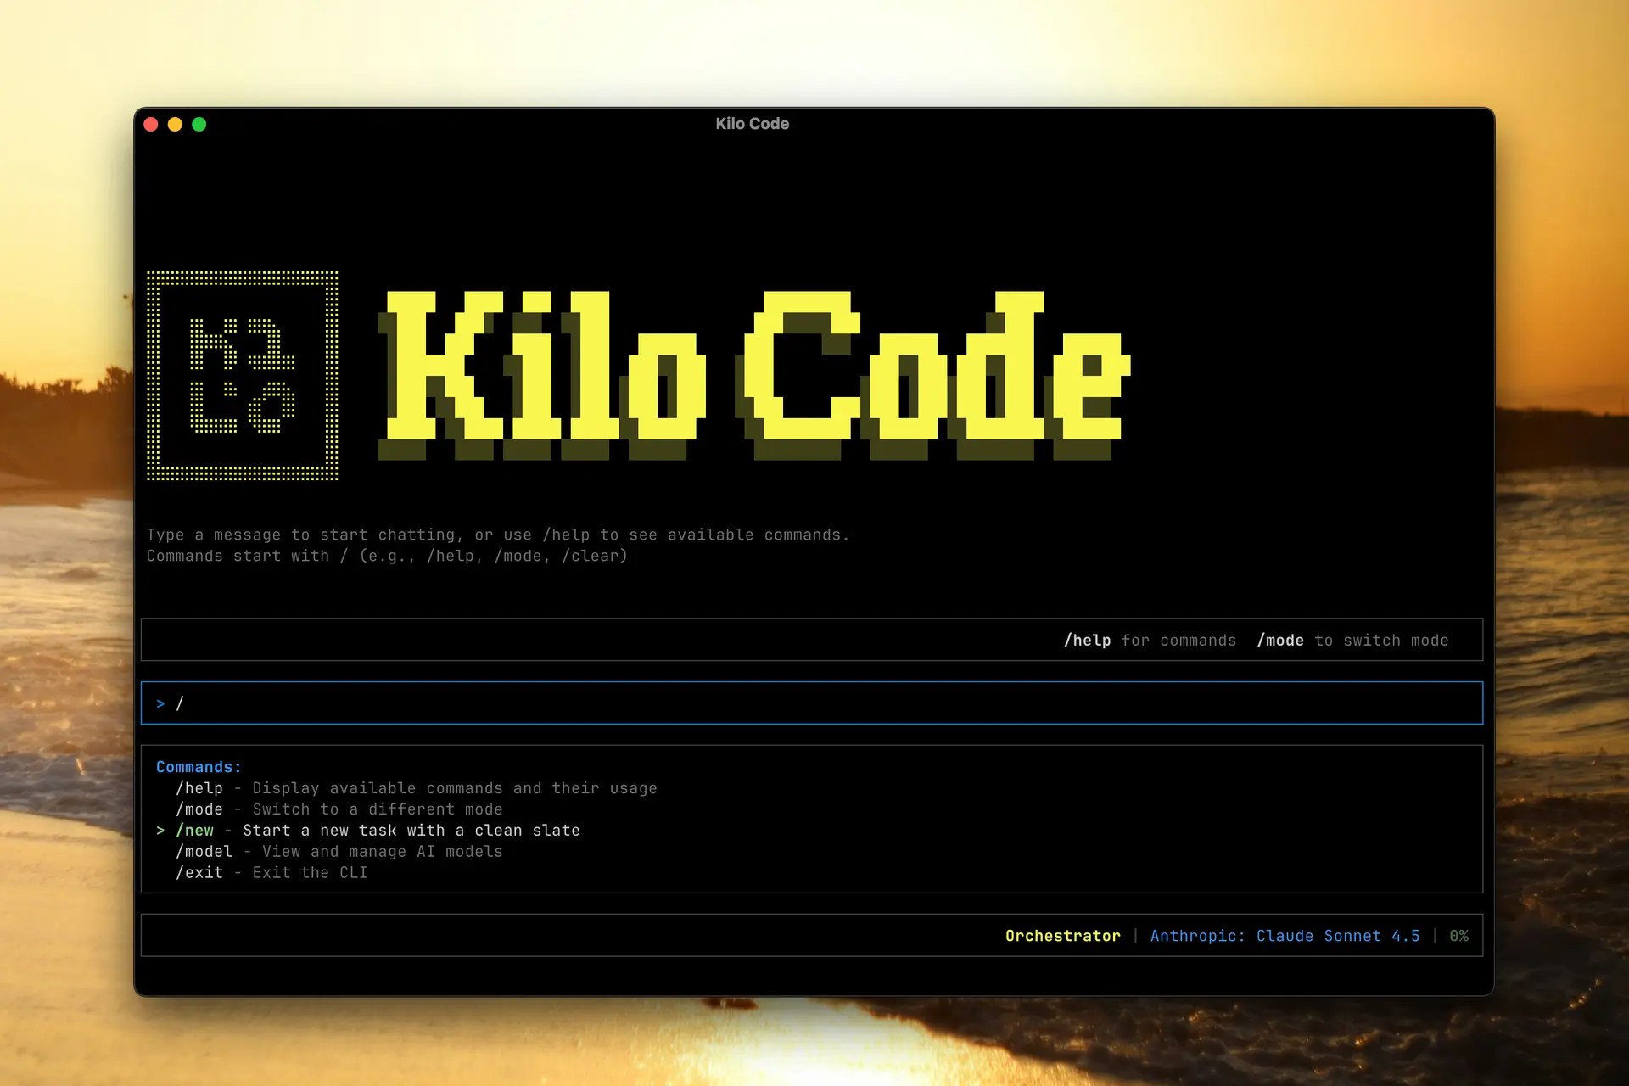The image size is (1629, 1086).
Task: Open /help for commands from the hint bar
Action: (x=1087, y=640)
